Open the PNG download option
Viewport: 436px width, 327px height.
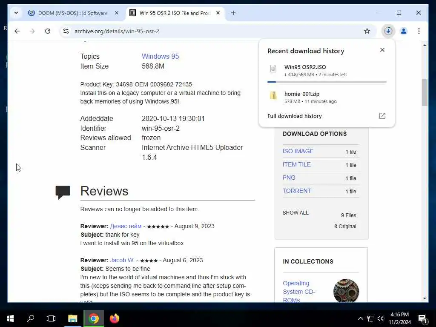click(289, 178)
